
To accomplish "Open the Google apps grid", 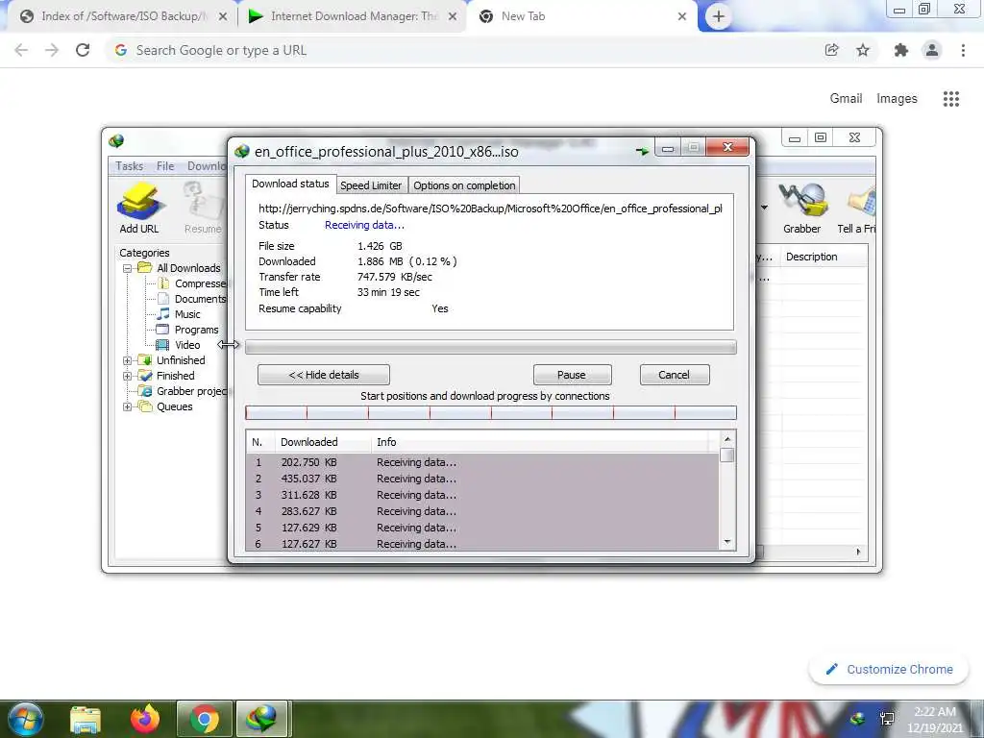I will (x=951, y=99).
